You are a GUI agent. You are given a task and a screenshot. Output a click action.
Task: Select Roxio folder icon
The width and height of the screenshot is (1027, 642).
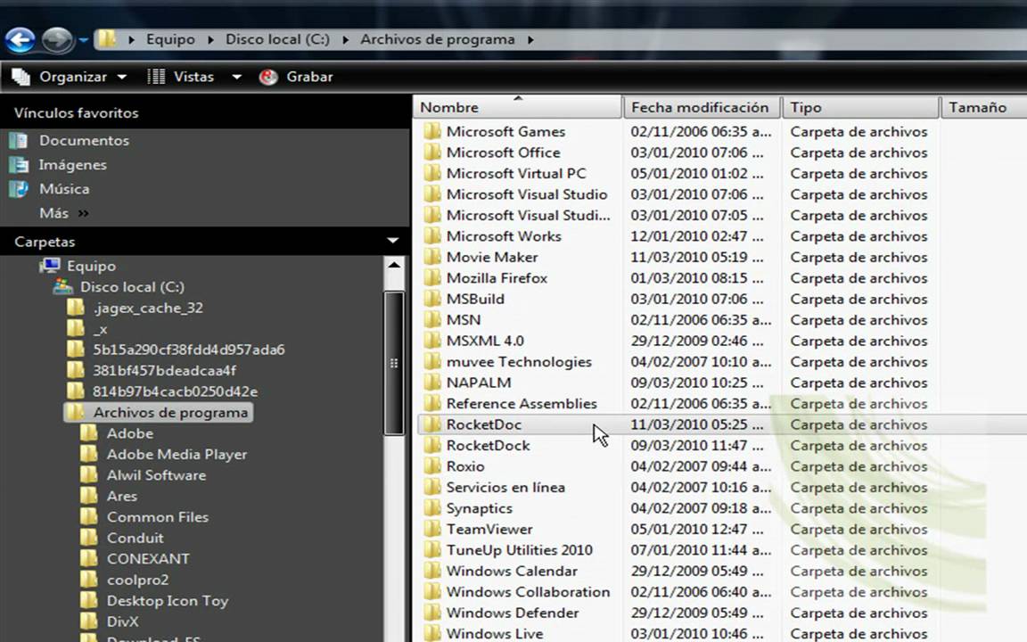431,466
